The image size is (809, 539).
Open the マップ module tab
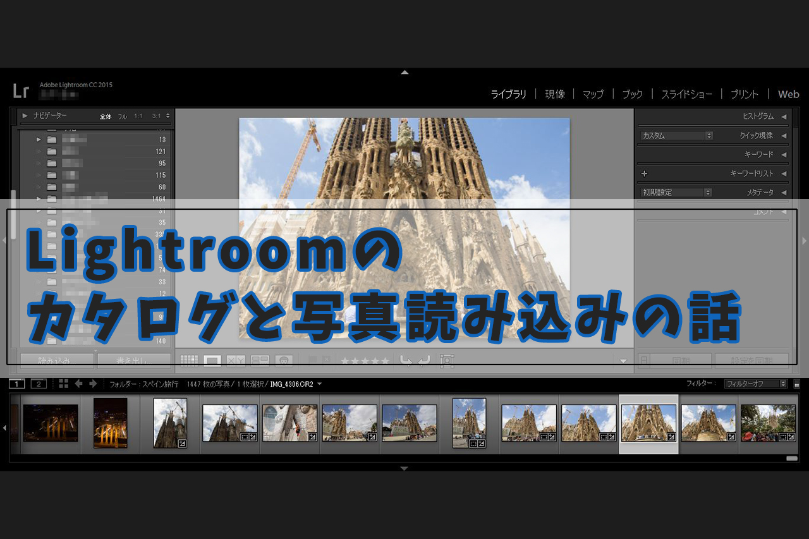(x=593, y=94)
